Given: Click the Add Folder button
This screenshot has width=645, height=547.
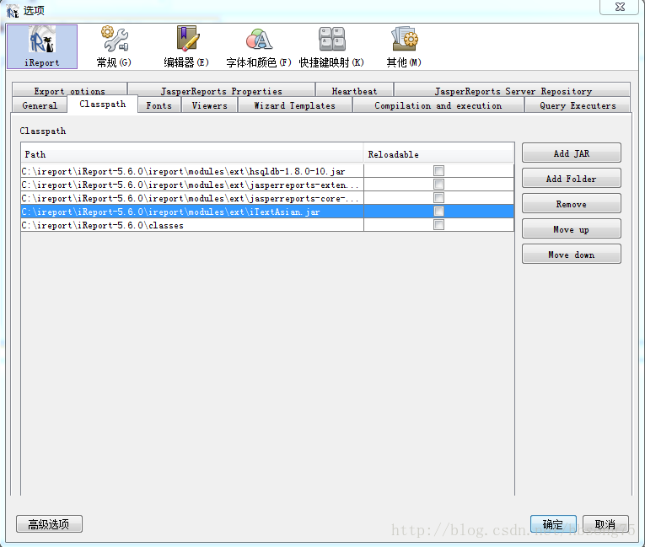Looking at the screenshot, I should [x=572, y=179].
